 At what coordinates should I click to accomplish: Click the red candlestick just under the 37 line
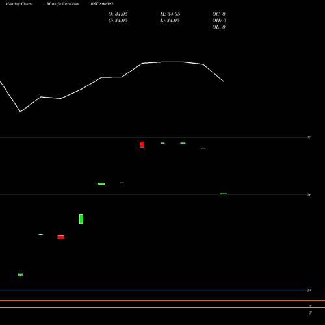[142, 144]
